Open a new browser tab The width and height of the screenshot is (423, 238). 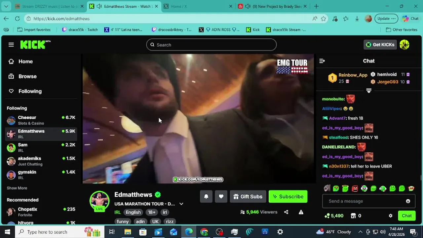tap(316, 6)
